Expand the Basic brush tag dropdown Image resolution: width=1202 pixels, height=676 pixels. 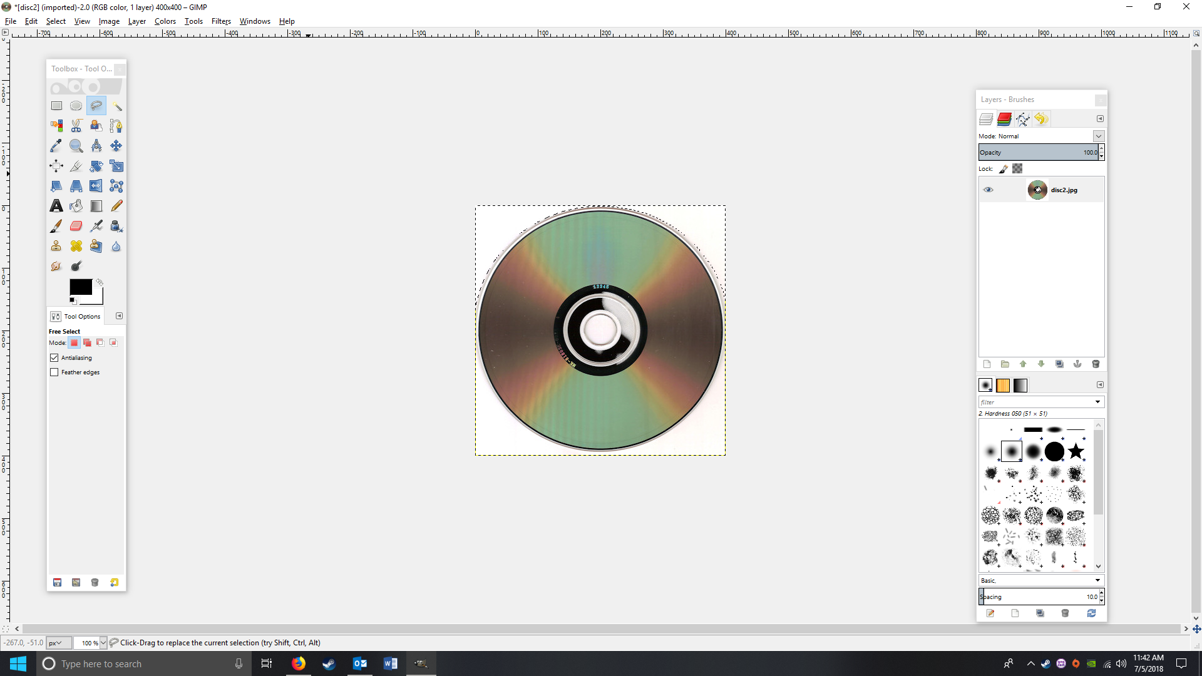click(1097, 580)
